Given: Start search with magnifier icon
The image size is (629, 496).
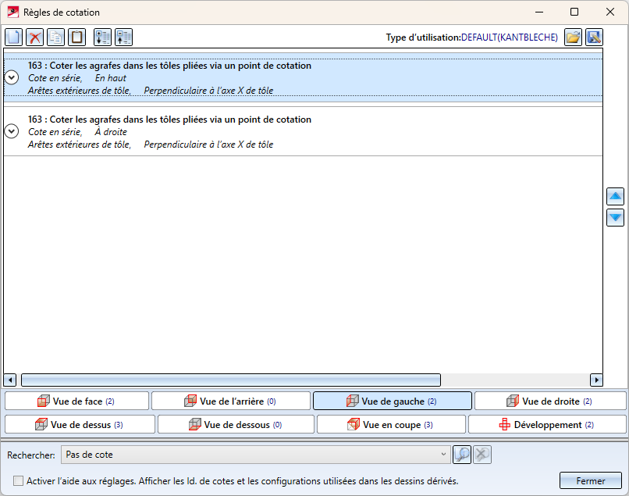Looking at the screenshot, I should pyautogui.click(x=462, y=455).
